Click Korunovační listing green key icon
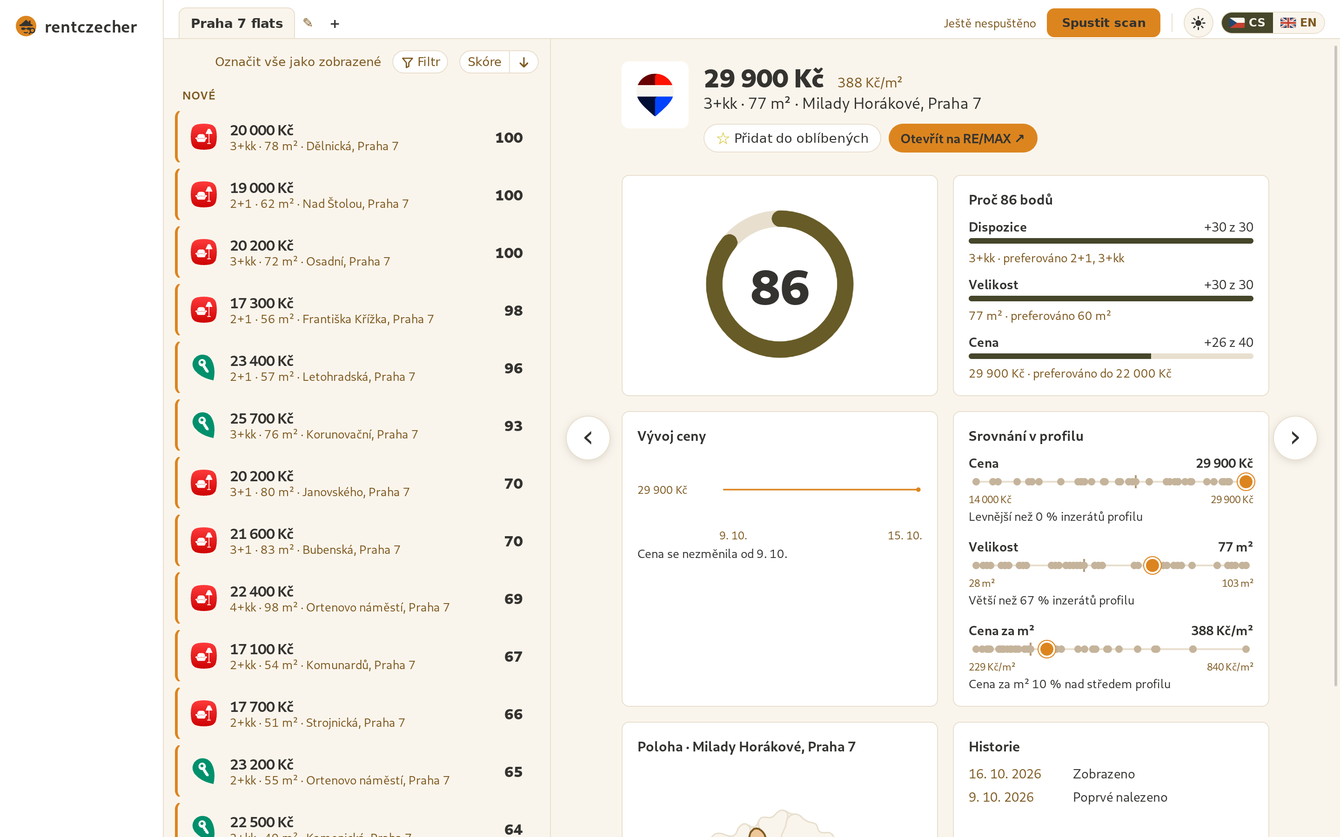The width and height of the screenshot is (1340, 837). pyautogui.click(x=204, y=425)
